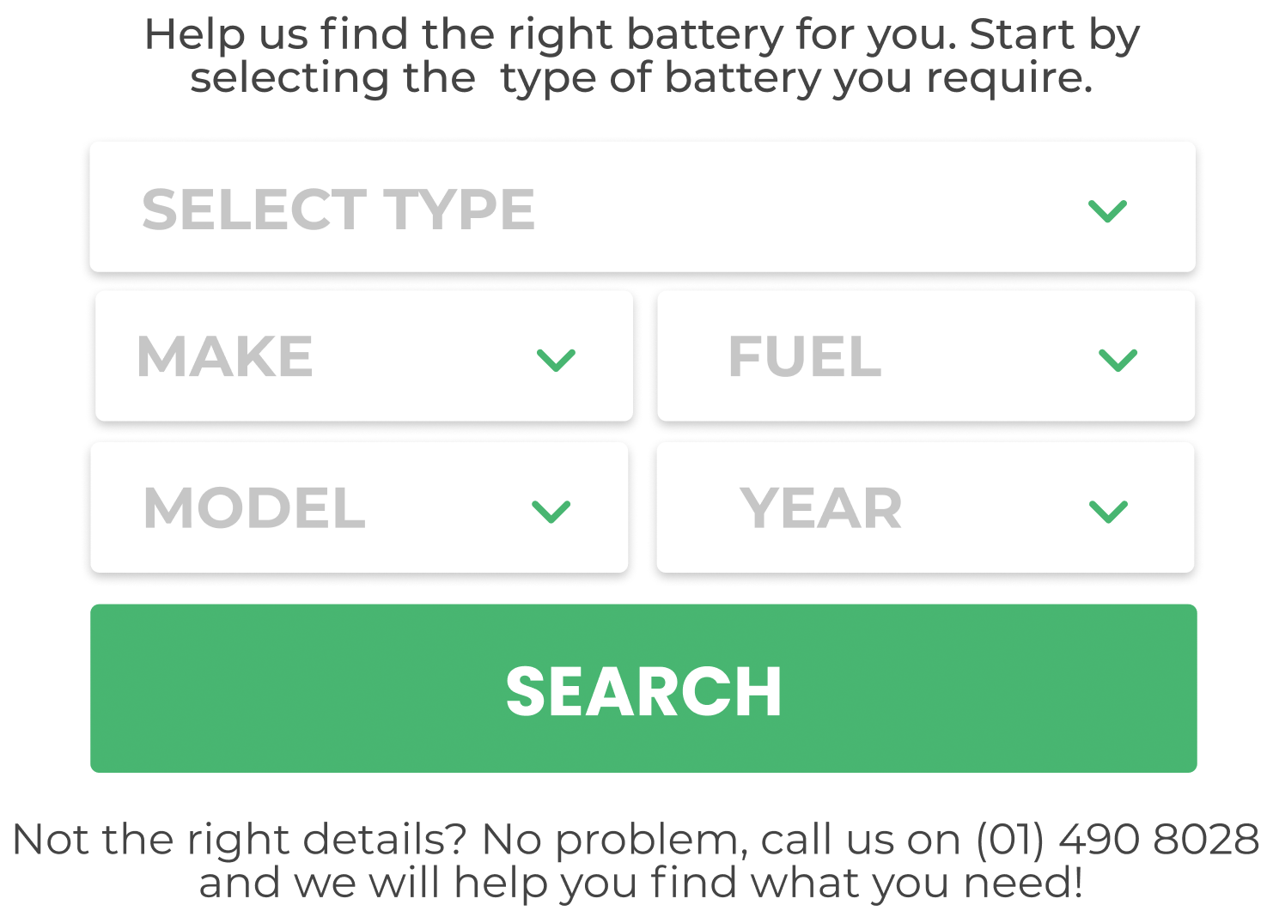Click the green chevron beside Model

551,511
